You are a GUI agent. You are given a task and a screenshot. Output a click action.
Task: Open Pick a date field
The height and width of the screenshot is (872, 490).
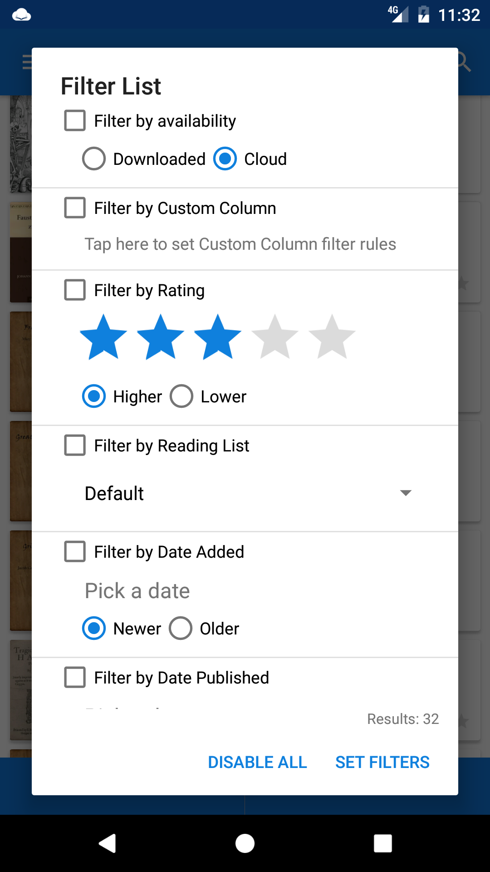137,591
